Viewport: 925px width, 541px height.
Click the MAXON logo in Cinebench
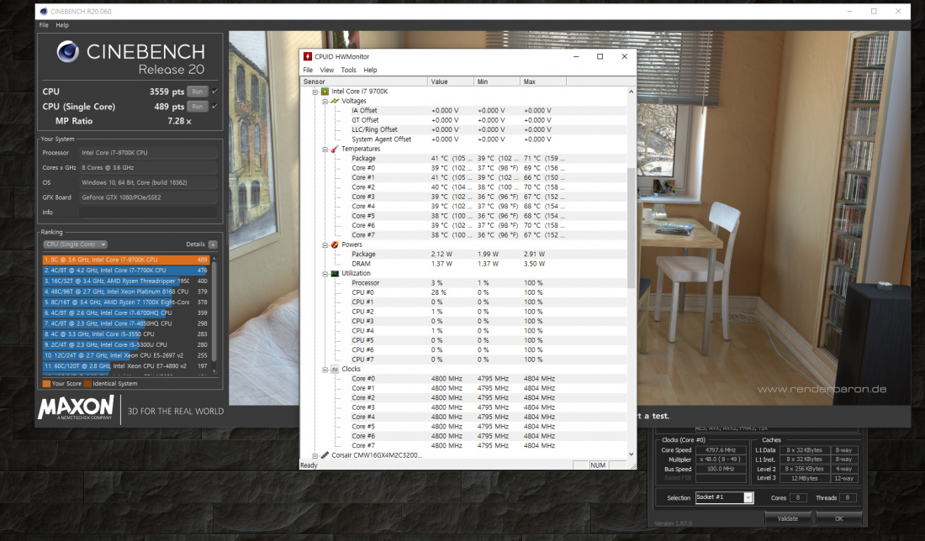pyautogui.click(x=76, y=408)
